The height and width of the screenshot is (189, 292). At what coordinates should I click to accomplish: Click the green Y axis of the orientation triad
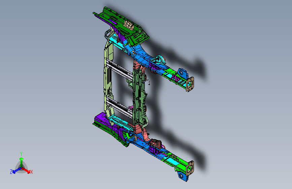point(21,162)
